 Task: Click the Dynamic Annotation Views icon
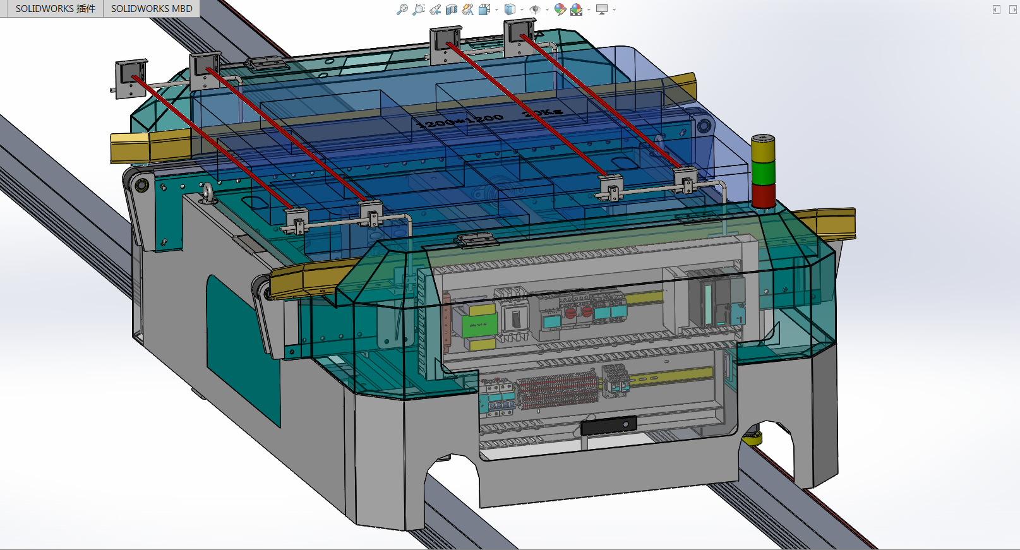(x=468, y=9)
